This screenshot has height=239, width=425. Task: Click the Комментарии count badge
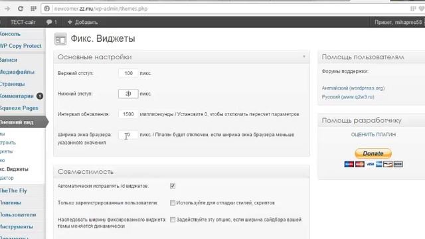(40, 96)
